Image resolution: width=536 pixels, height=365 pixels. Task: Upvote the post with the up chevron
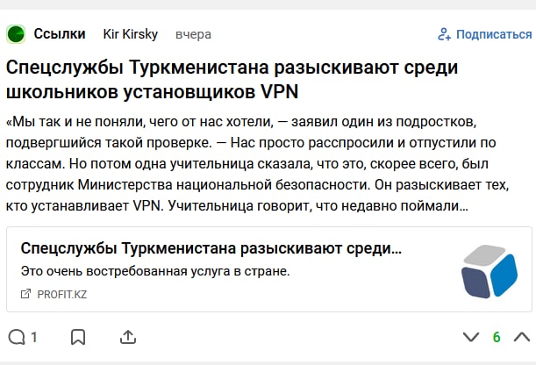tap(521, 337)
